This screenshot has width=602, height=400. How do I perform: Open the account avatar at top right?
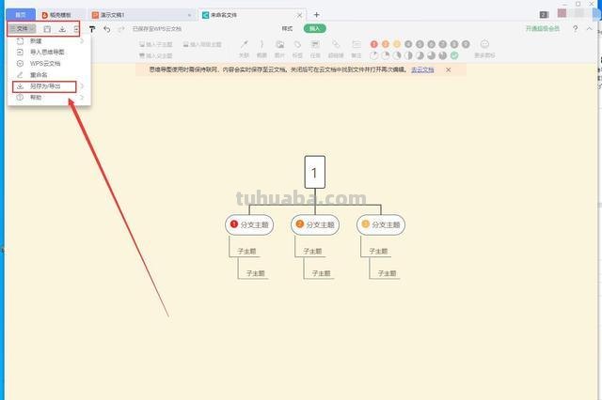coord(562,13)
